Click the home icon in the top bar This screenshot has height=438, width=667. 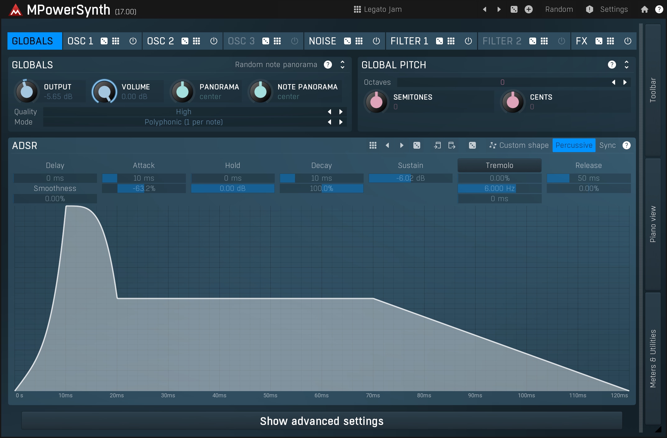[x=645, y=9]
